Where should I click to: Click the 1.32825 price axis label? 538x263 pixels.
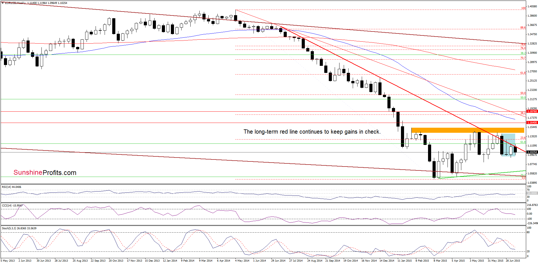coord(532,43)
